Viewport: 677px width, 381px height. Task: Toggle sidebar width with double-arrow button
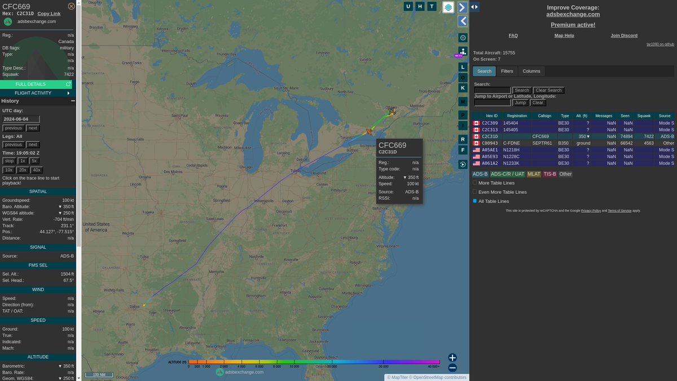point(474,7)
